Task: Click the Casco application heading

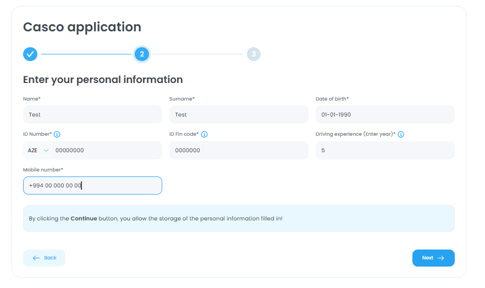Action: (x=82, y=27)
